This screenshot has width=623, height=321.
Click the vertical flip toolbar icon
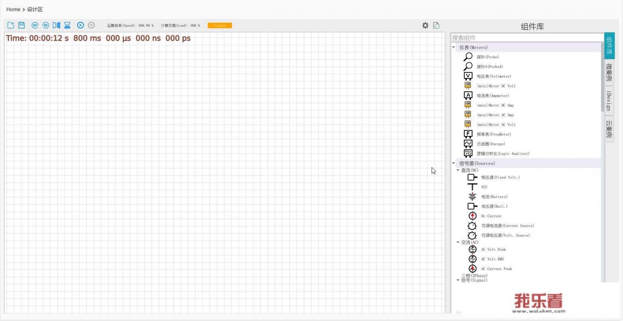(x=67, y=25)
